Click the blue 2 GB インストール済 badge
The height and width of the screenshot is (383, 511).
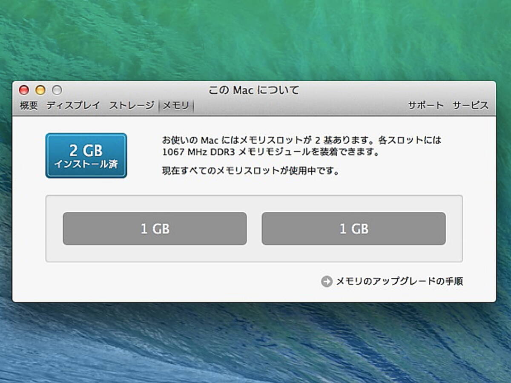coord(86,156)
